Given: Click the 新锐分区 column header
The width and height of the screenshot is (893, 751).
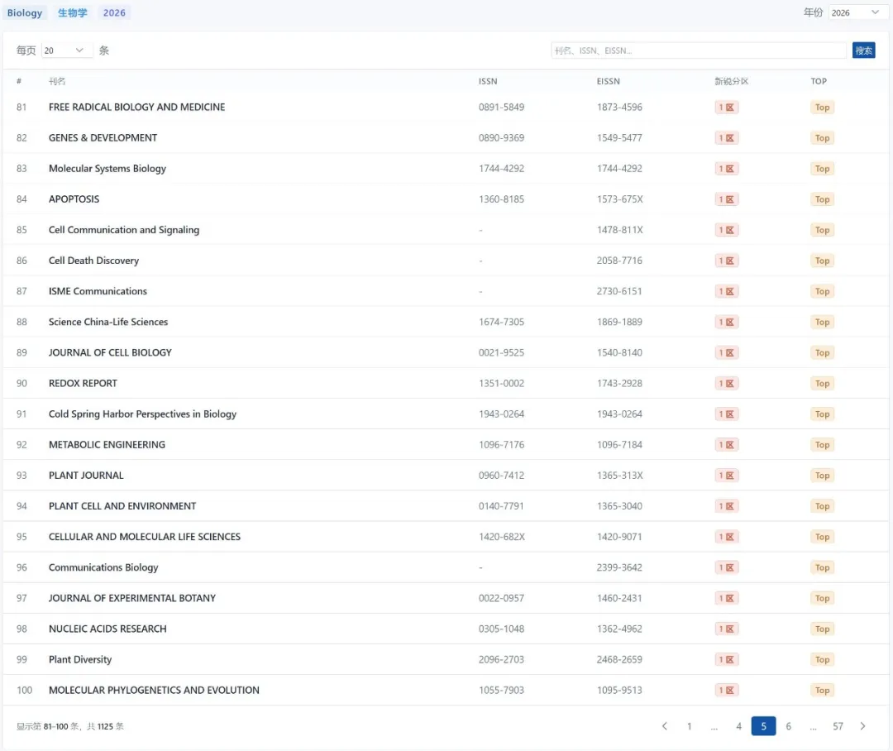Looking at the screenshot, I should point(731,81).
